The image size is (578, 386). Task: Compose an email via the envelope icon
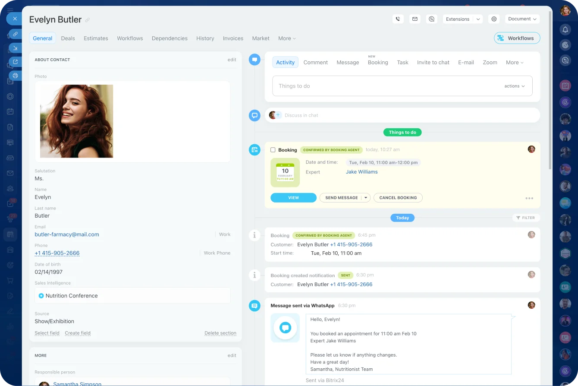415,19
